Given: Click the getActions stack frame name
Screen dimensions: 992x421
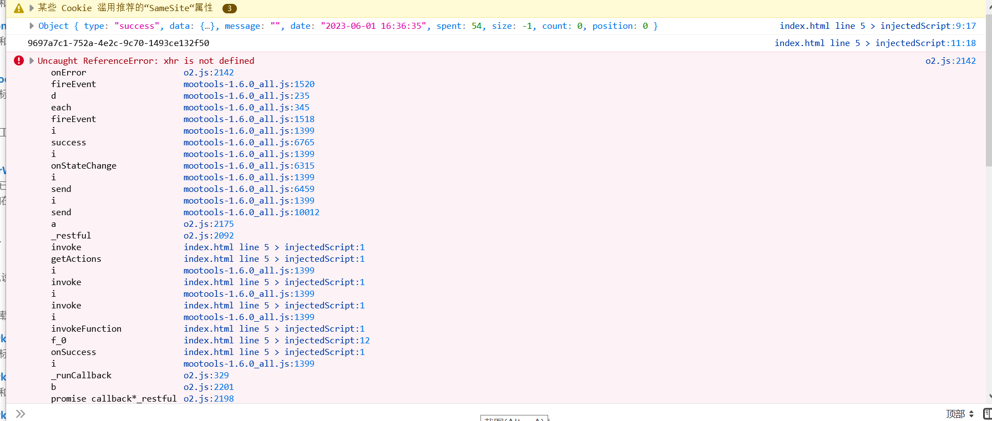Looking at the screenshot, I should [76, 259].
